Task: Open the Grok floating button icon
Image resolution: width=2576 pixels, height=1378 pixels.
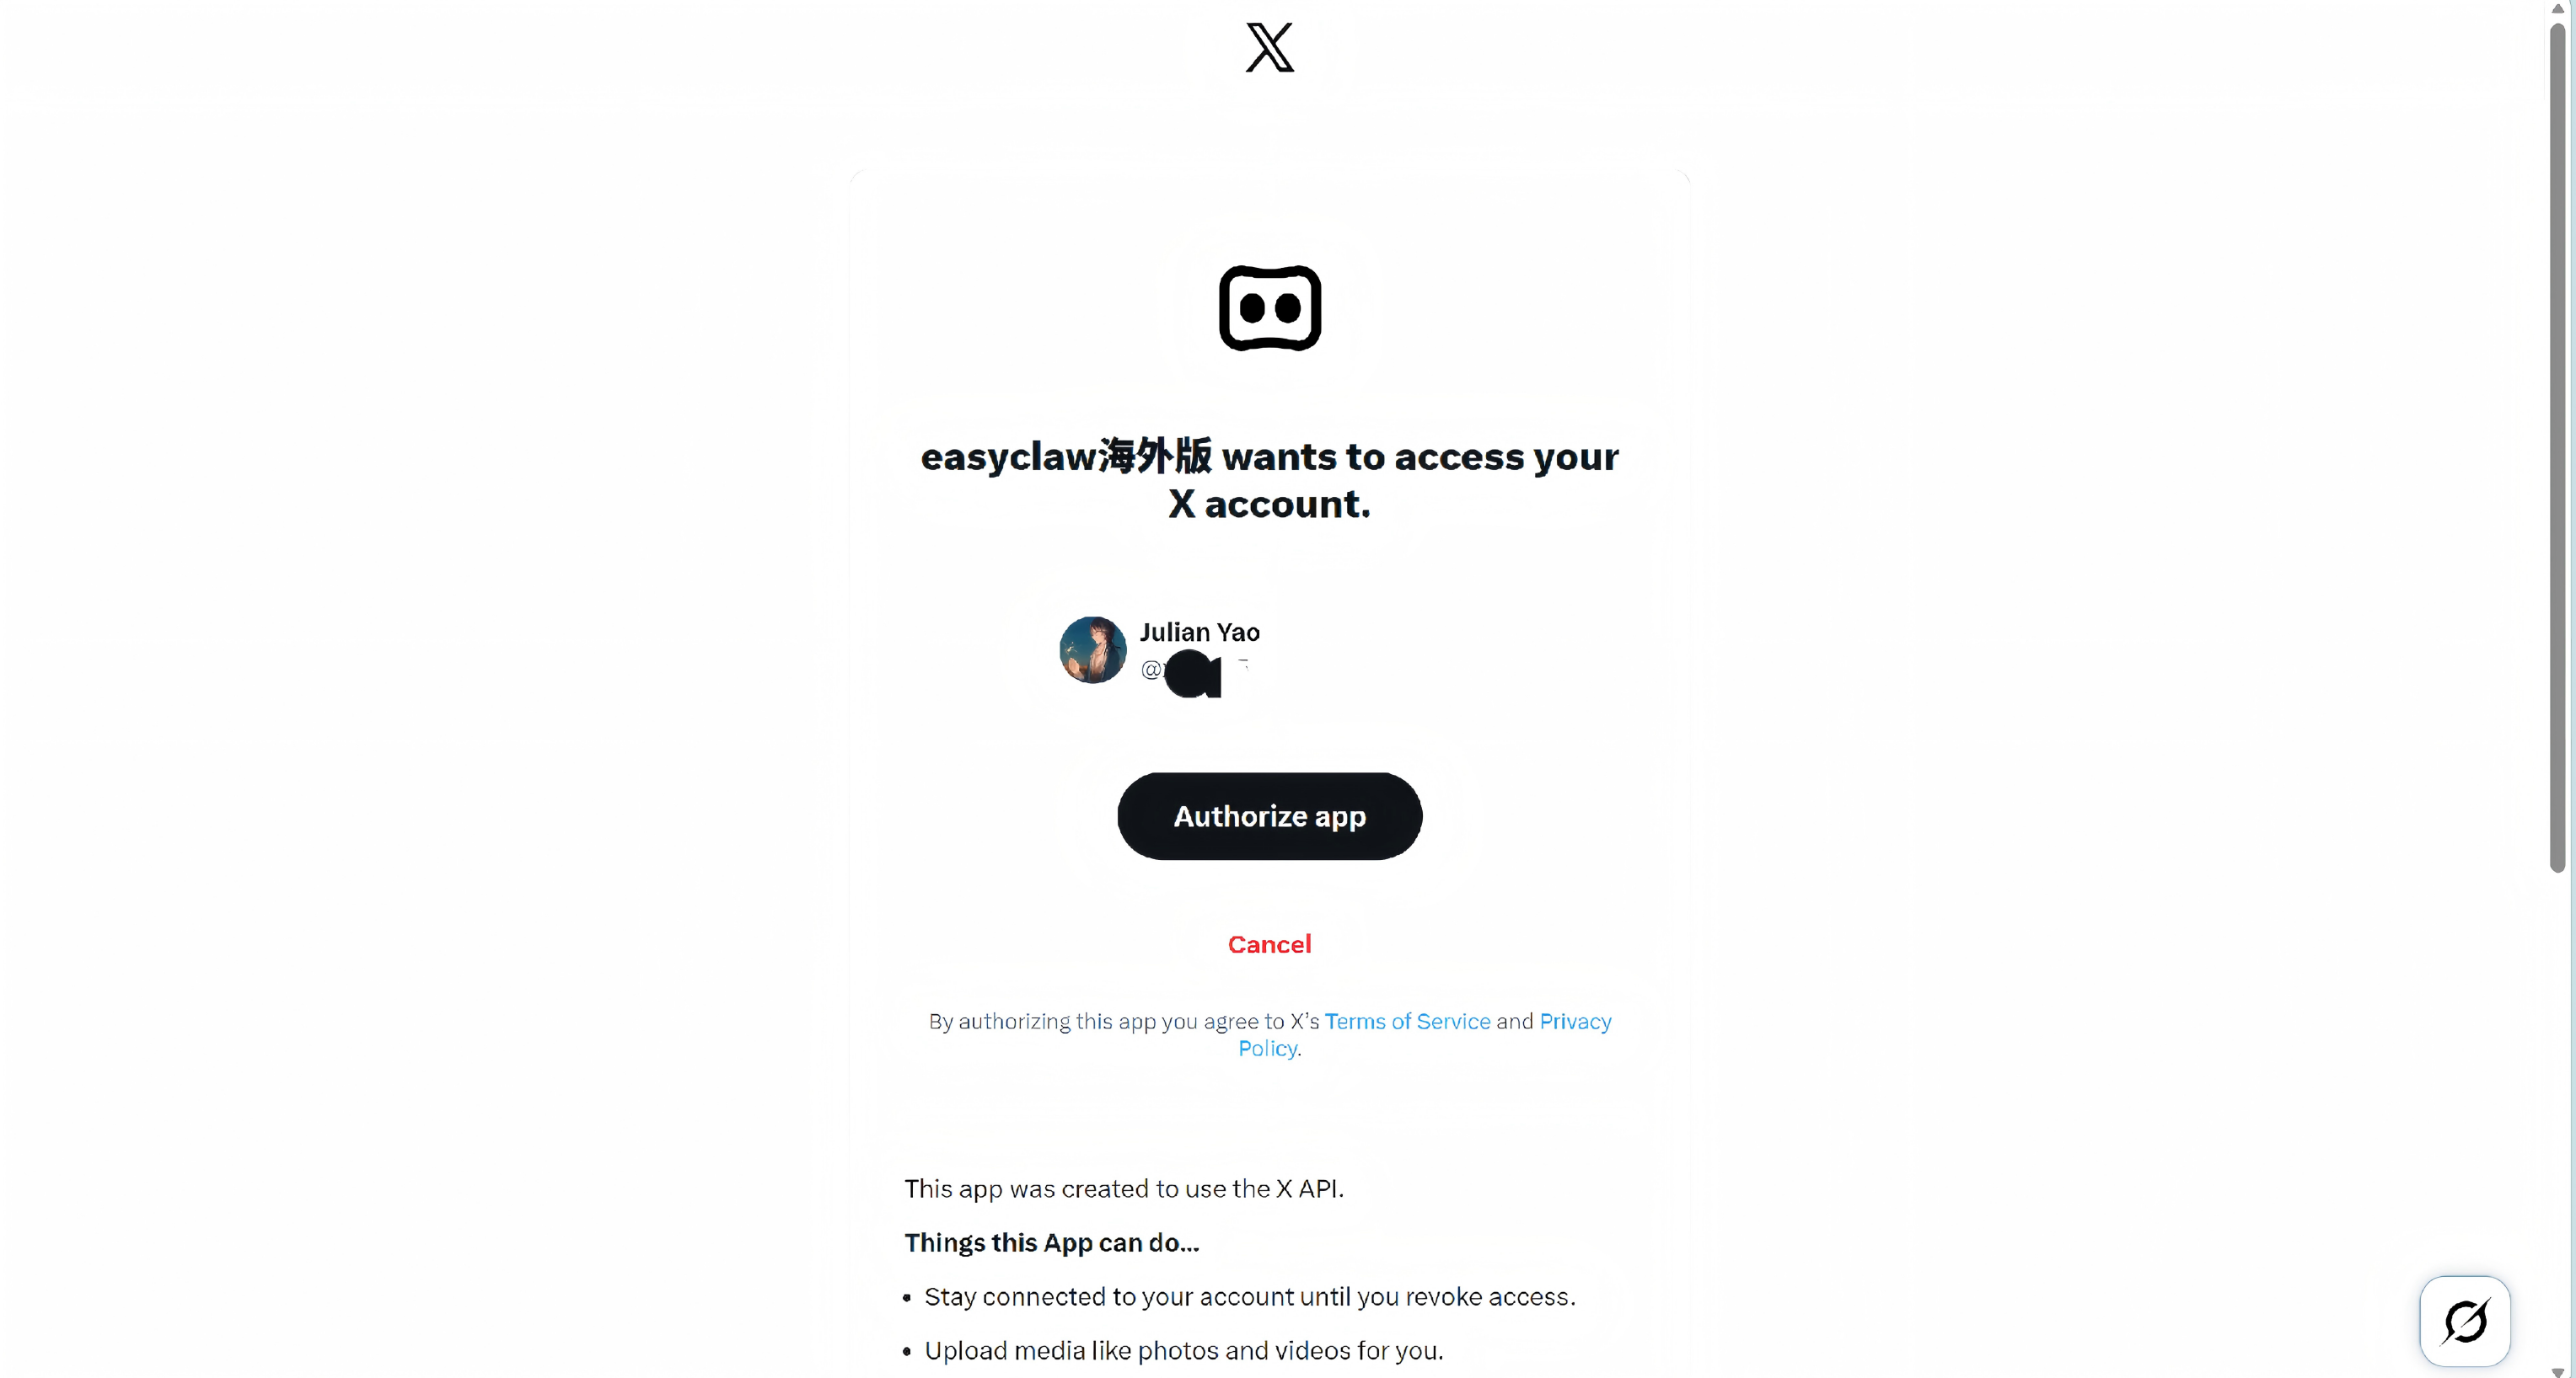Action: tap(2465, 1321)
